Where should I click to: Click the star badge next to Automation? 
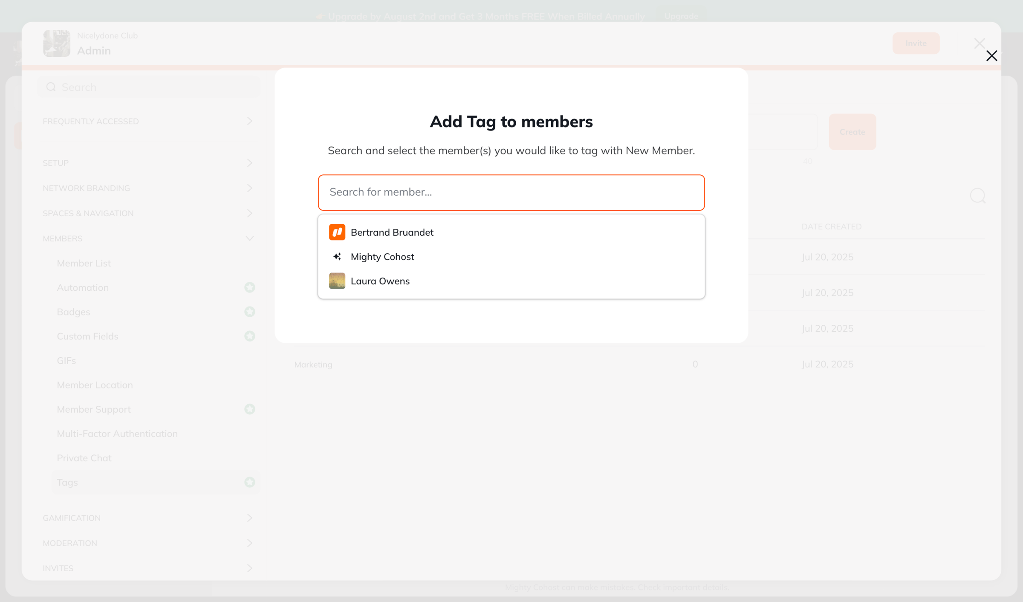tap(250, 287)
